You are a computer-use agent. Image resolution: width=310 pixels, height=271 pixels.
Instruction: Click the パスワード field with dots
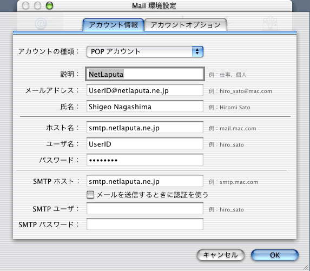click(x=145, y=160)
